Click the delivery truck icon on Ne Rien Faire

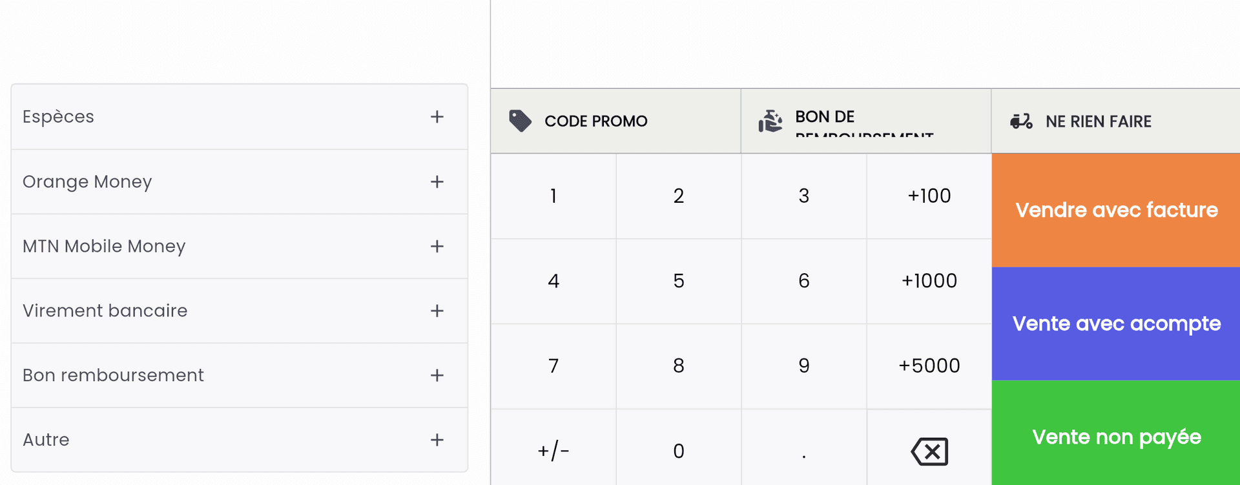click(x=1020, y=121)
